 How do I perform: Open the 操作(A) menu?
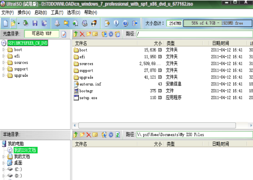[x=24, y=12]
